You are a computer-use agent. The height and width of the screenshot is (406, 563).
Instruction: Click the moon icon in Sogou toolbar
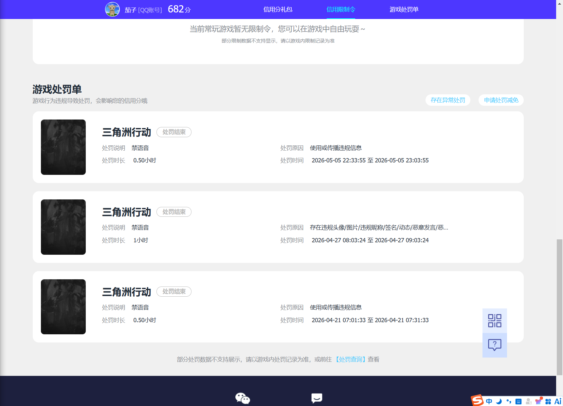tap(499, 401)
